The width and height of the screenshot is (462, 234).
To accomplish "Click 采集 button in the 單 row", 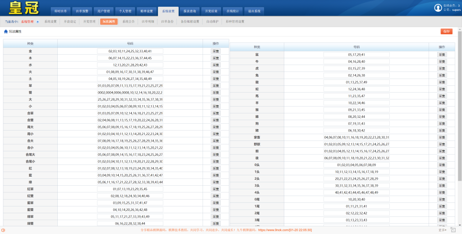I will pyautogui.click(x=216, y=85).
